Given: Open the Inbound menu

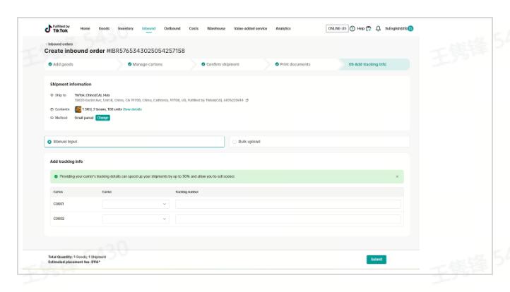Looking at the screenshot, I should click(x=148, y=29).
